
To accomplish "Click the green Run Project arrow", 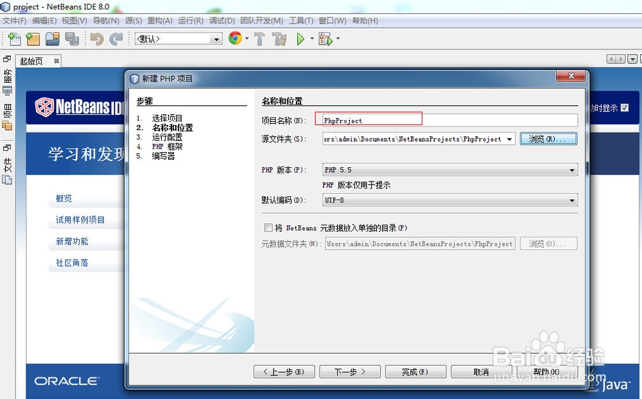I will [300, 39].
